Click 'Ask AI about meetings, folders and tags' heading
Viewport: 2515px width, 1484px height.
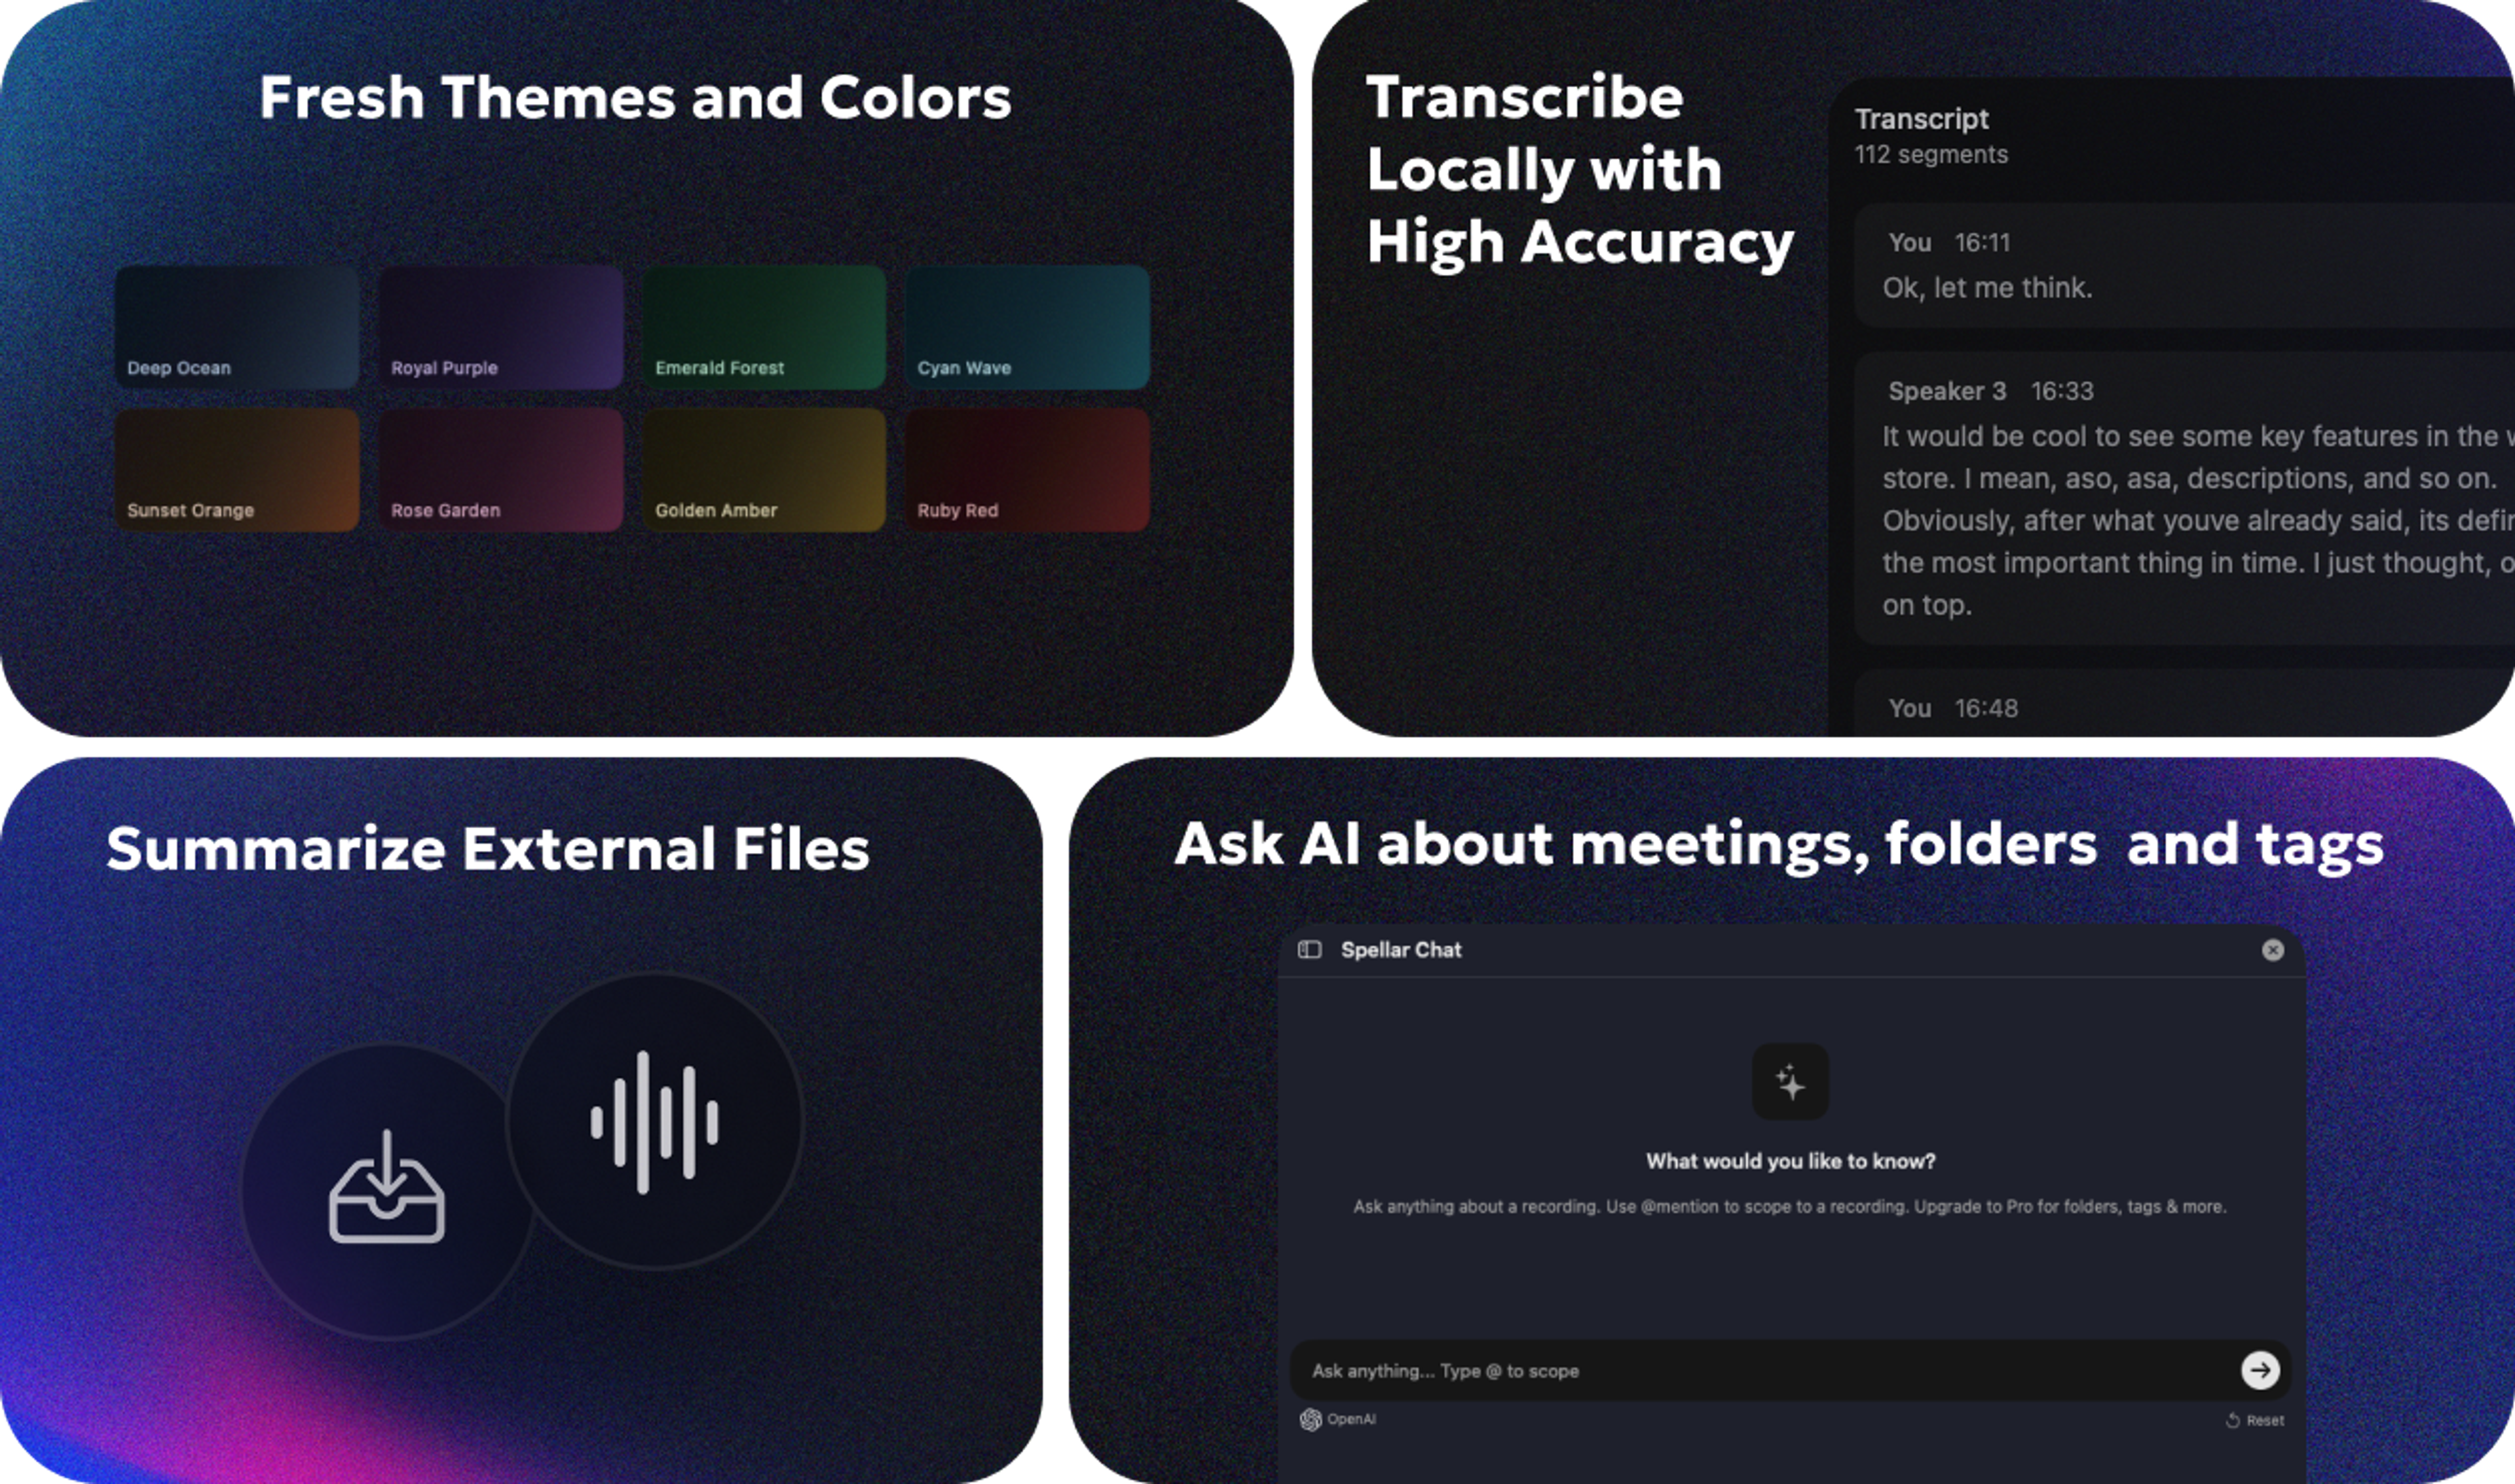1779,846
